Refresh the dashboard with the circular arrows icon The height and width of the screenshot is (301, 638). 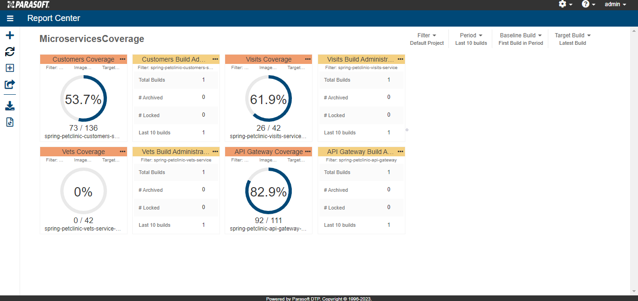point(10,52)
